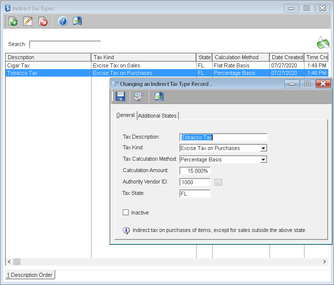Click the Description column header
Screen dimensions: 334x285
coord(48,57)
